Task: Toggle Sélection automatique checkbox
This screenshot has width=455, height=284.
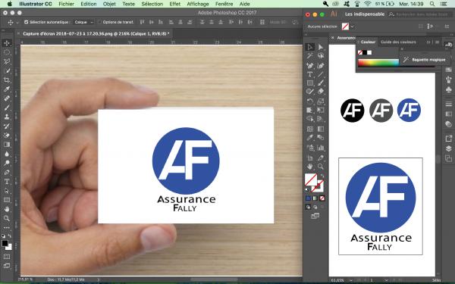Action: pyautogui.click(x=26, y=22)
